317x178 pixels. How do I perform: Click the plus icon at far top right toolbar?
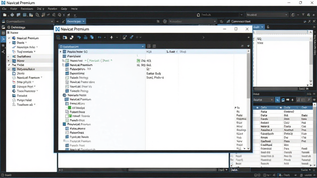[x=314, y=15]
